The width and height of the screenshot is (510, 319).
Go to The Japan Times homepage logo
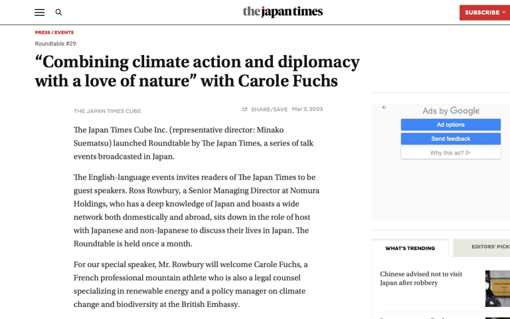283,11
